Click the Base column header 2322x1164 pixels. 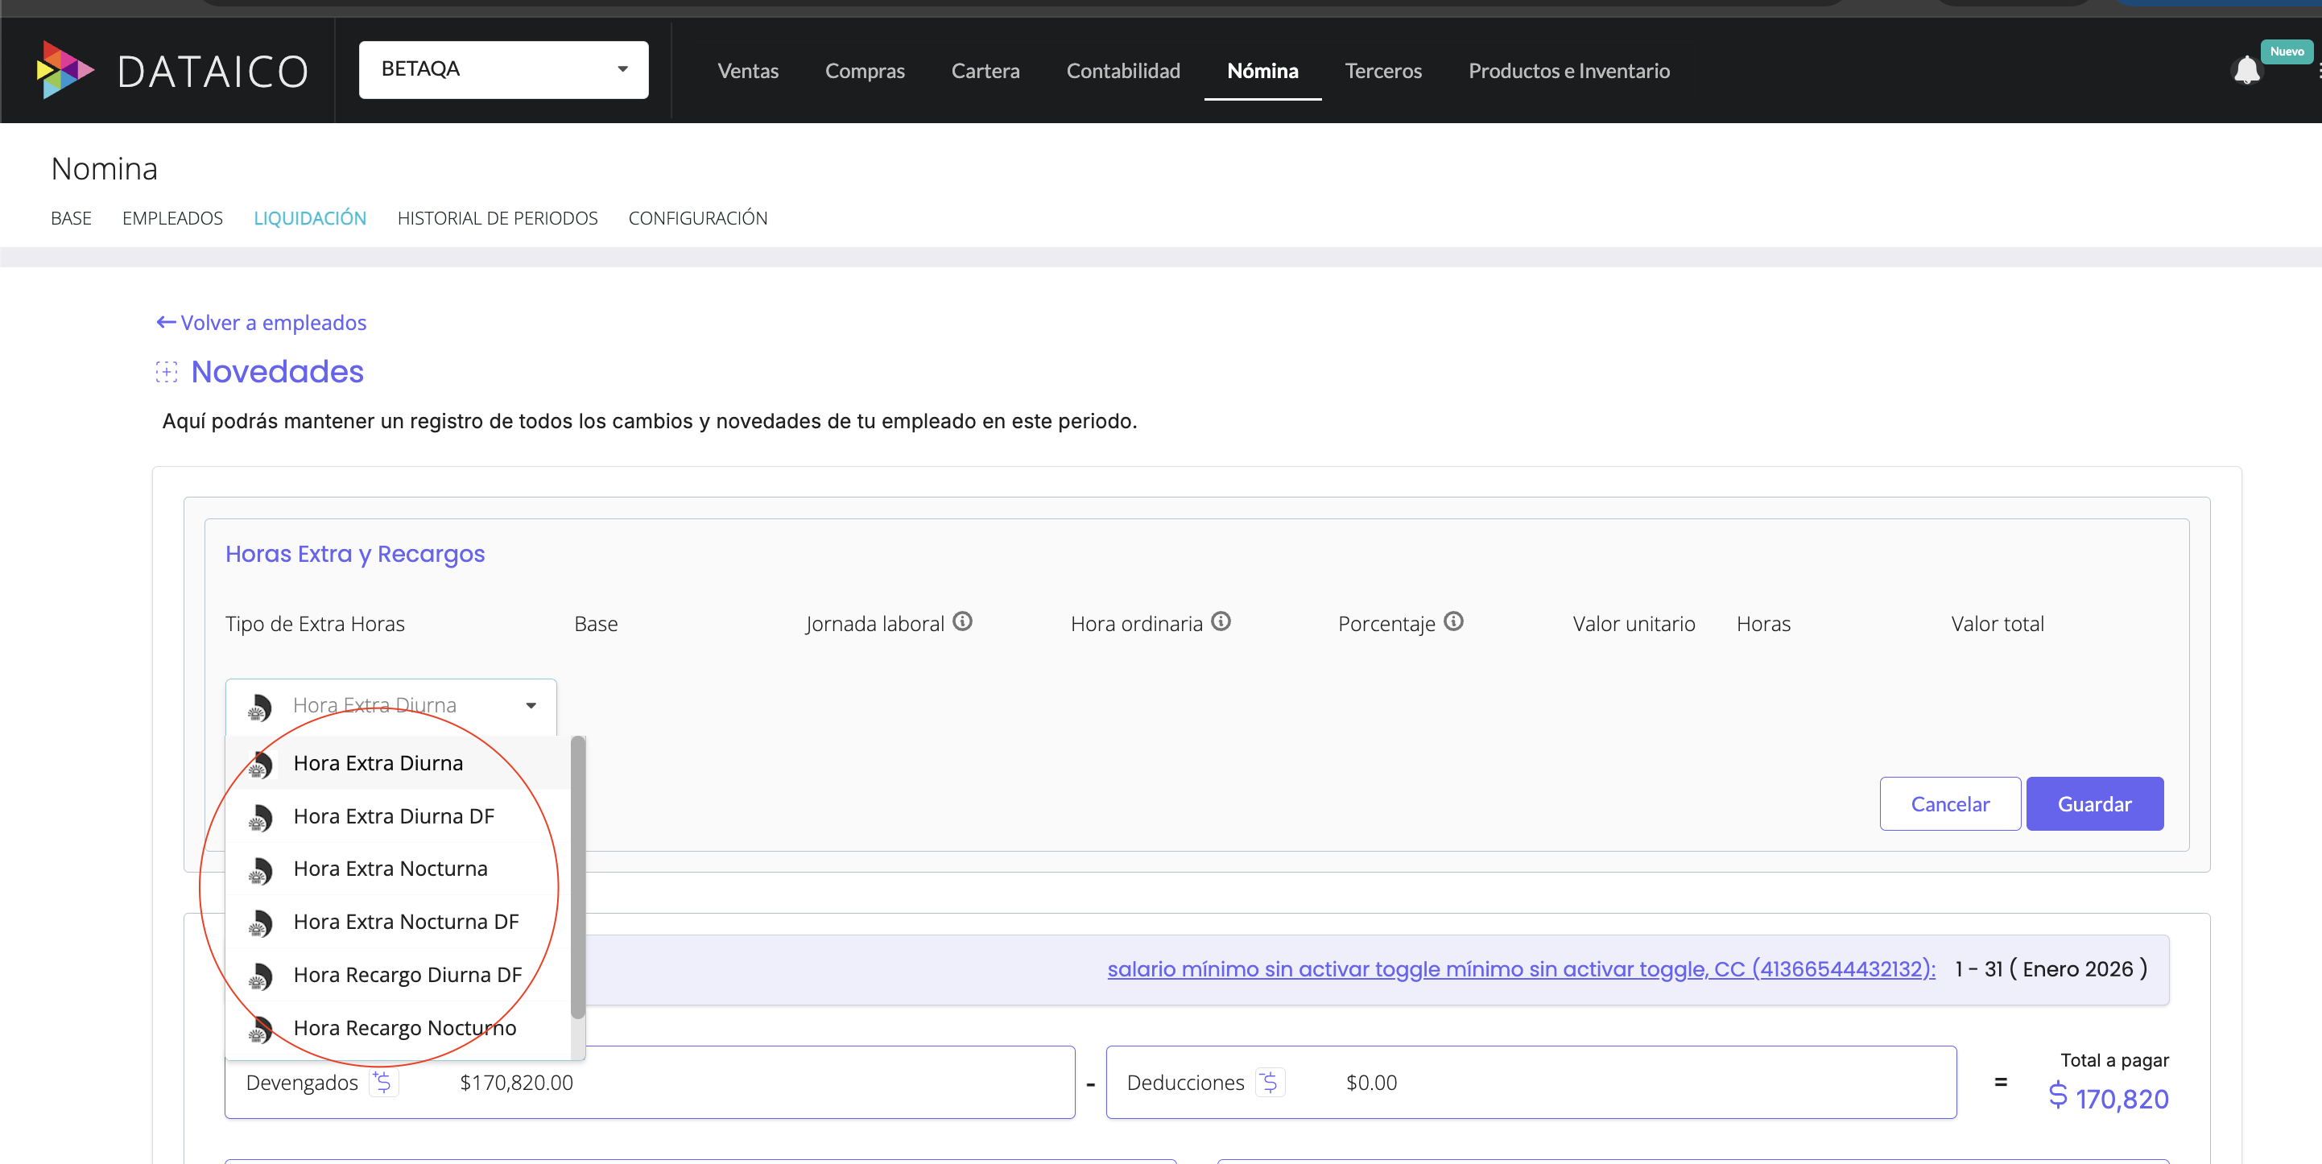click(596, 623)
